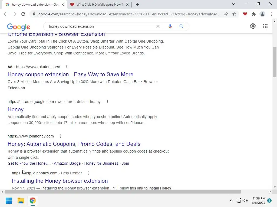The width and height of the screenshot is (277, 207).
Task: Click the scroll left arrow
Action: tap(2, 192)
